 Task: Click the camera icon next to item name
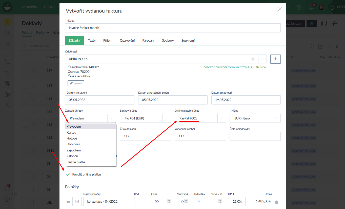[x=77, y=201]
